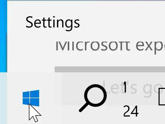
Task: Click the upper-left pane of the Windows logo
Action: pos(26,95)
